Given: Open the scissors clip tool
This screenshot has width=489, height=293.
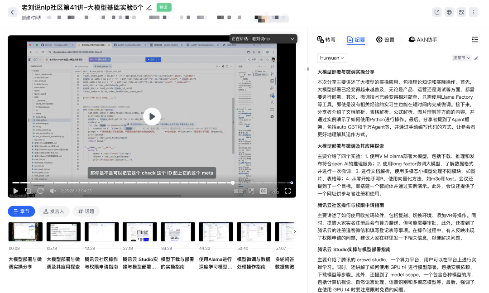Looking at the screenshot, I should point(275,191).
